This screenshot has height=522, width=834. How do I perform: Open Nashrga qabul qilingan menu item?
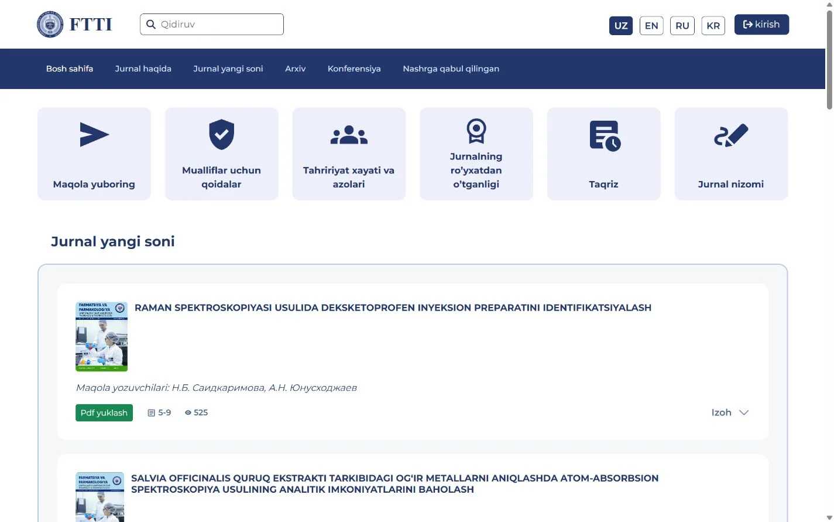[451, 69]
